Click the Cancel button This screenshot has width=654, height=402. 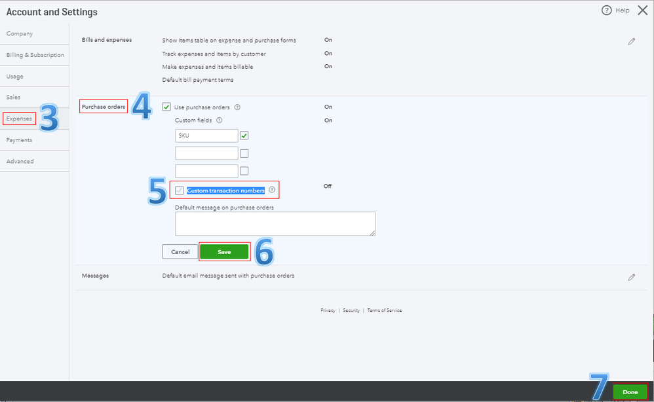180,251
